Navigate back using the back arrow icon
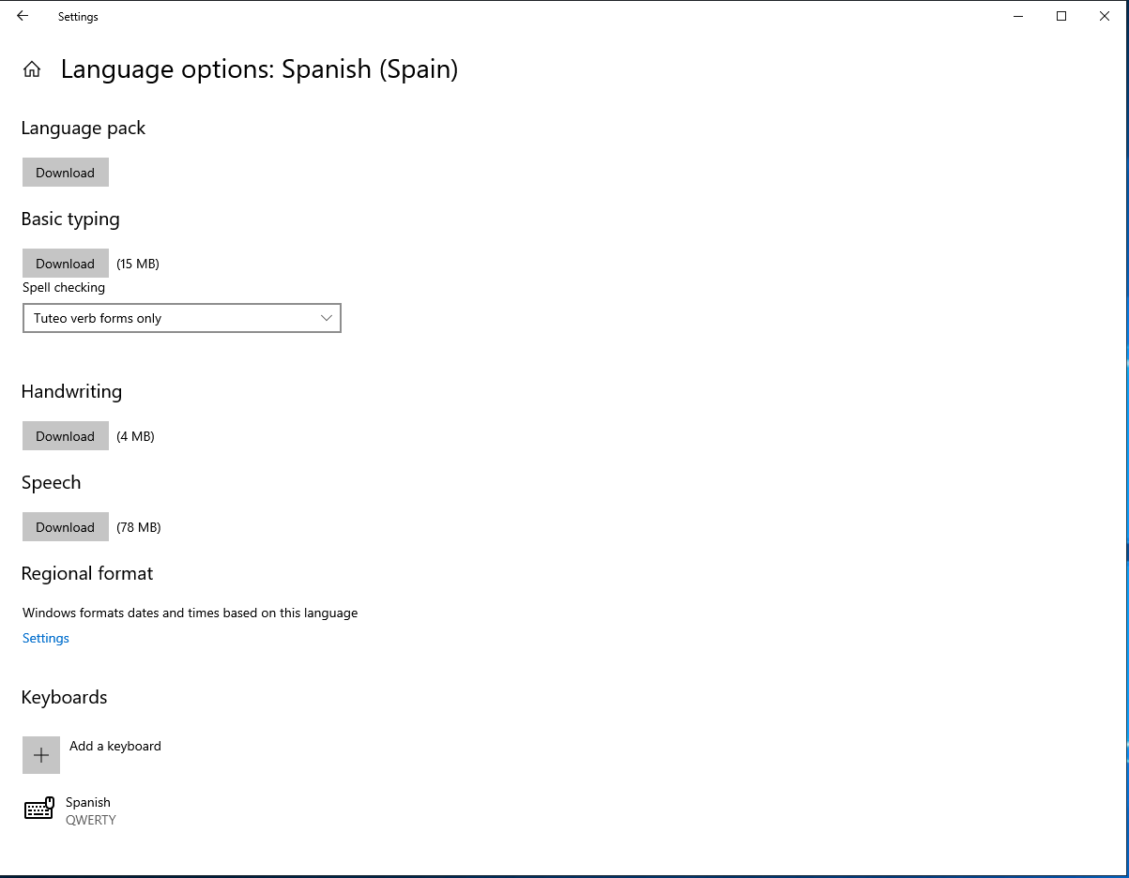This screenshot has width=1129, height=878. click(22, 16)
